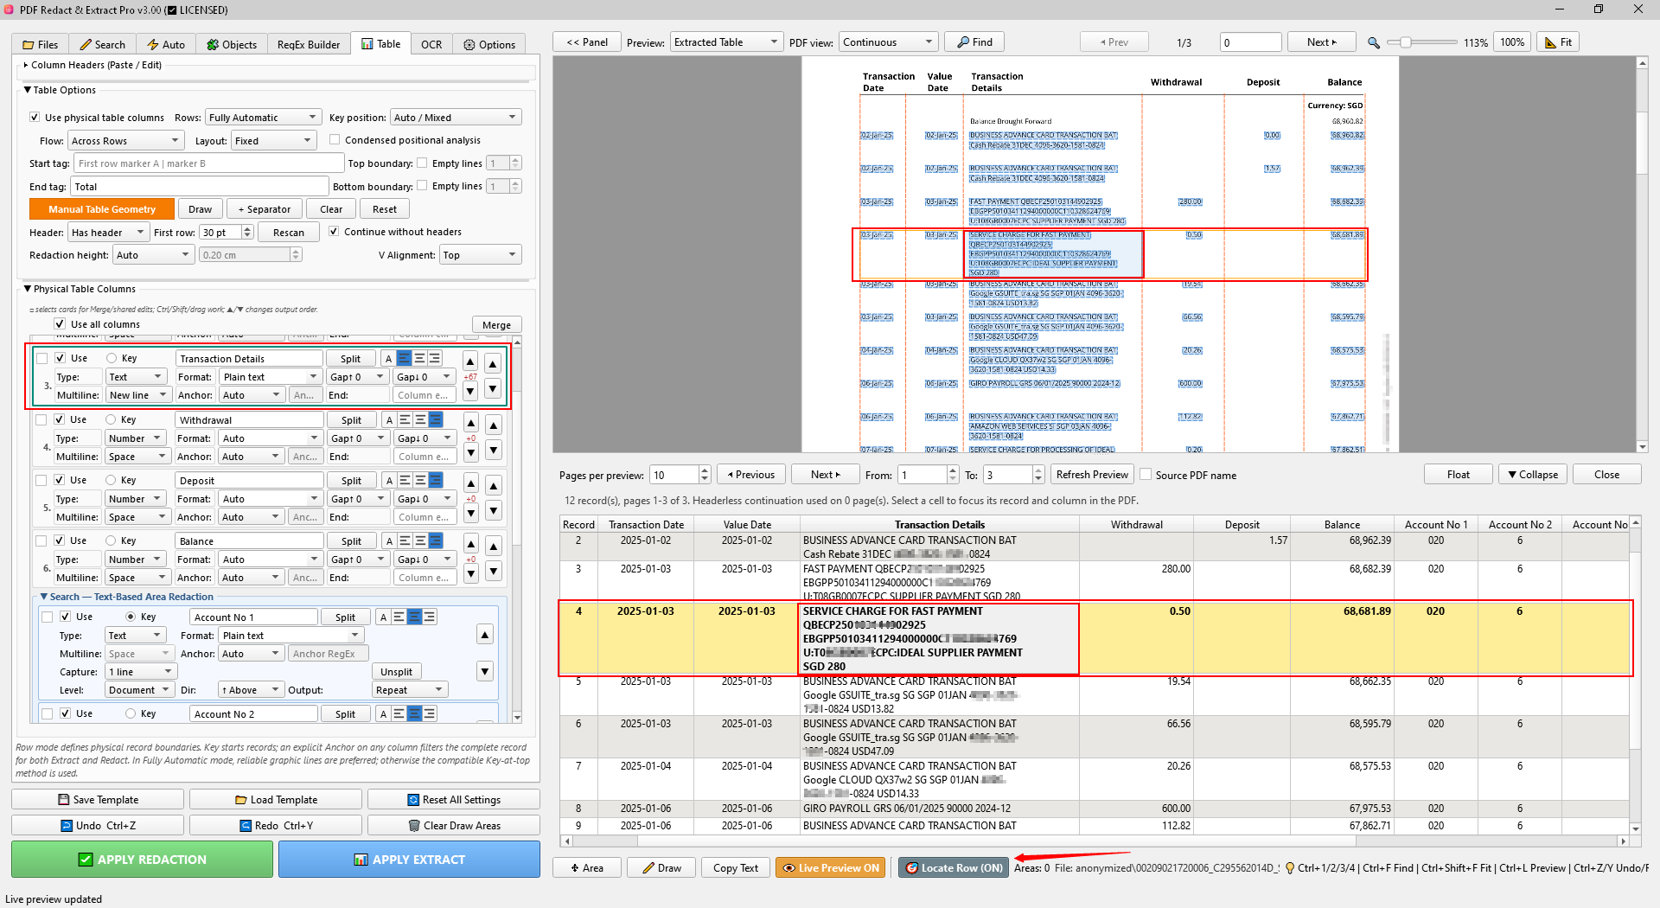
Task: Save the current template
Action: coord(98,800)
